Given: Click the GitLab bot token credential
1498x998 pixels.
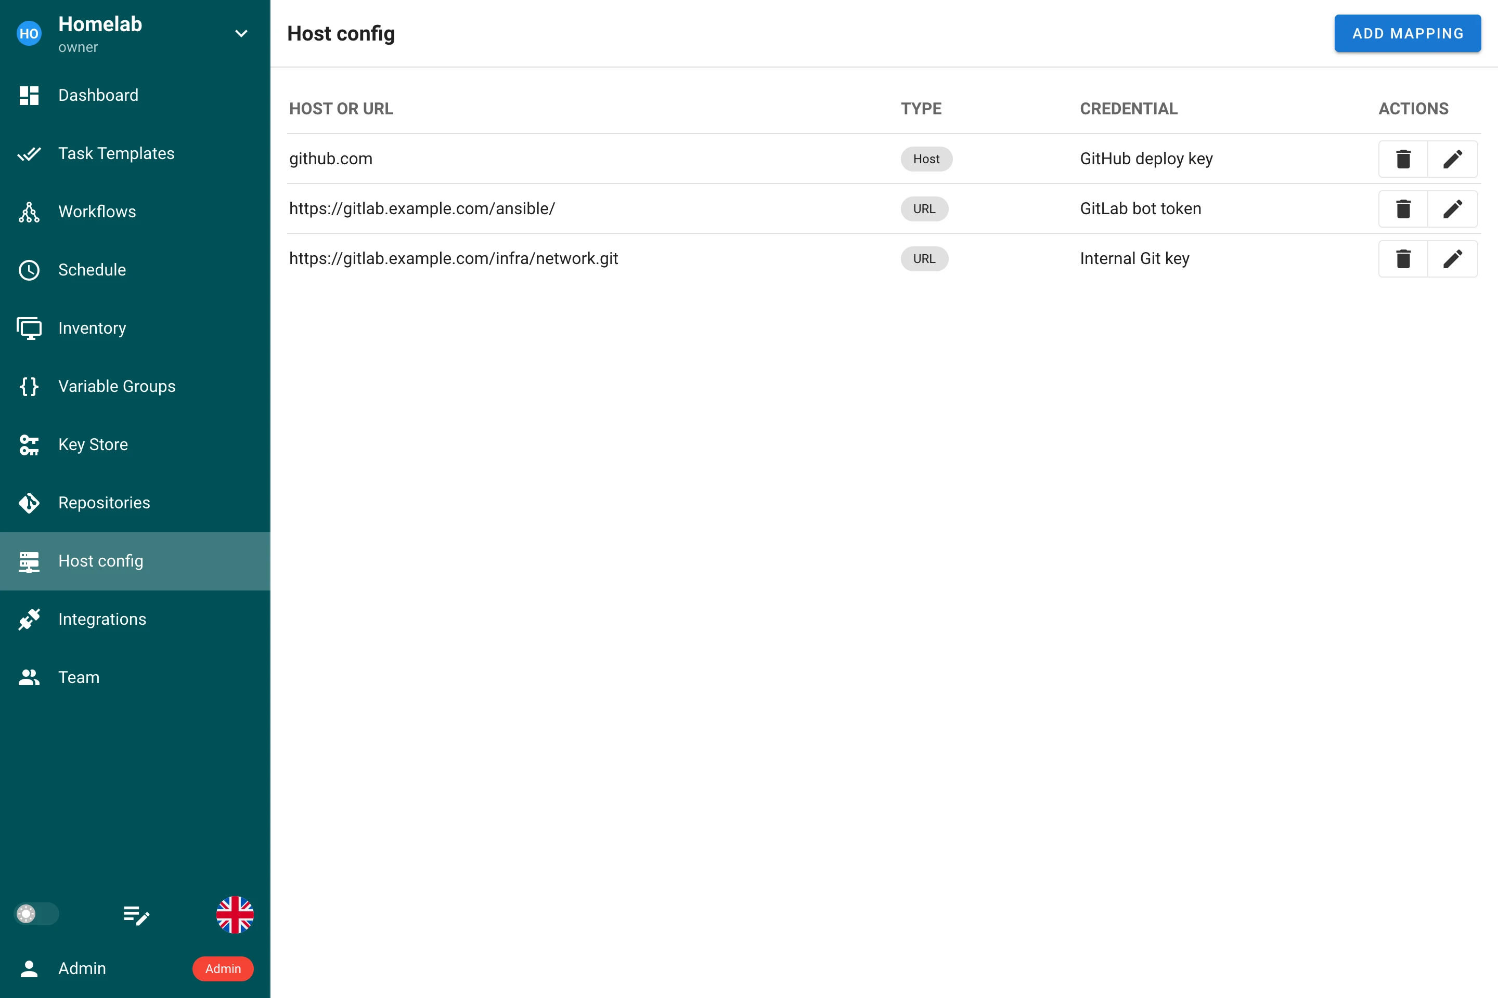Looking at the screenshot, I should pyautogui.click(x=1141, y=209).
